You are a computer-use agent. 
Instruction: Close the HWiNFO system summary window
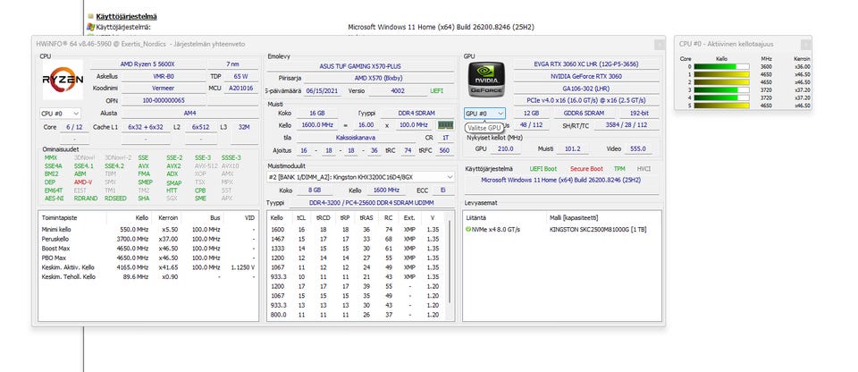pos(659,45)
